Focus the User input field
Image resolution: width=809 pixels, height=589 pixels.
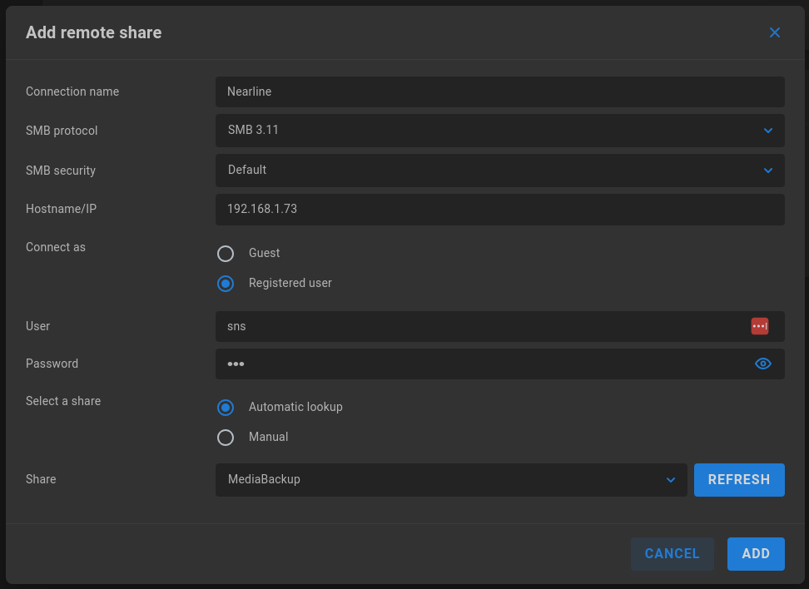pos(500,326)
